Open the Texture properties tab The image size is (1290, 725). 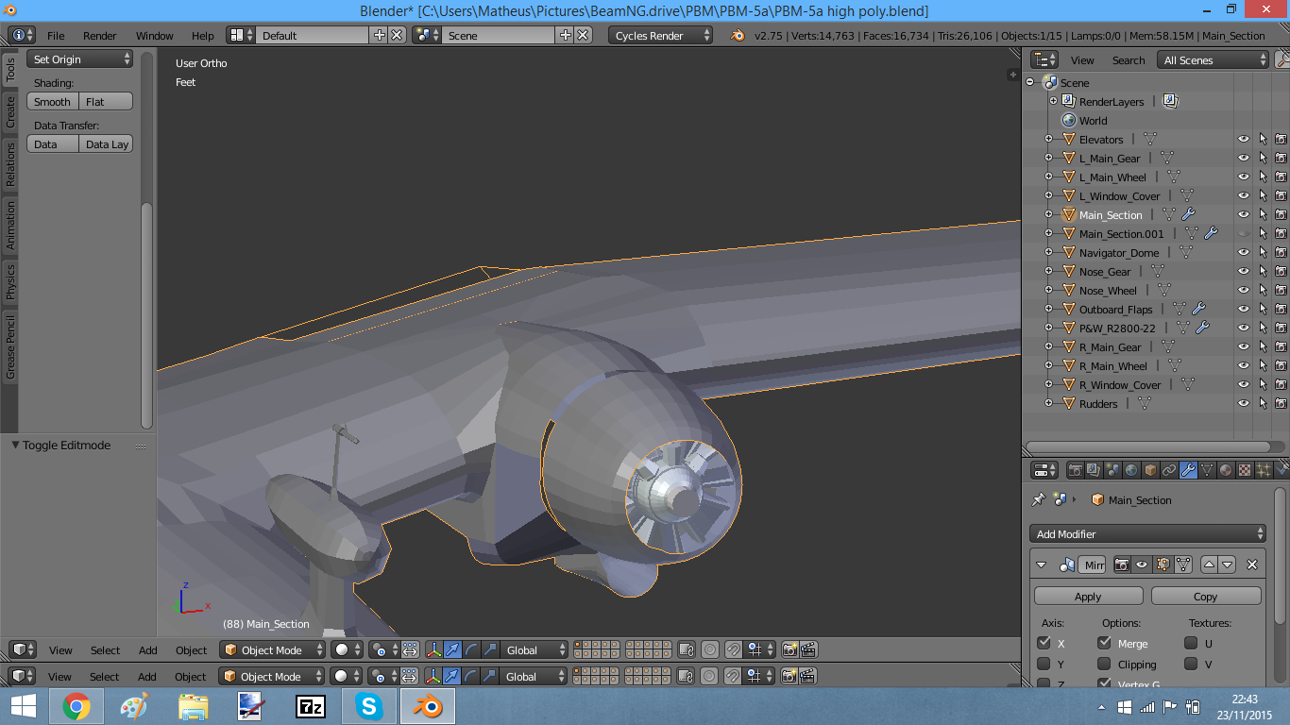point(1245,470)
